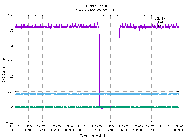Click the 0.1 y-axis tick label
184x138 pixels.
click(x=10, y=92)
